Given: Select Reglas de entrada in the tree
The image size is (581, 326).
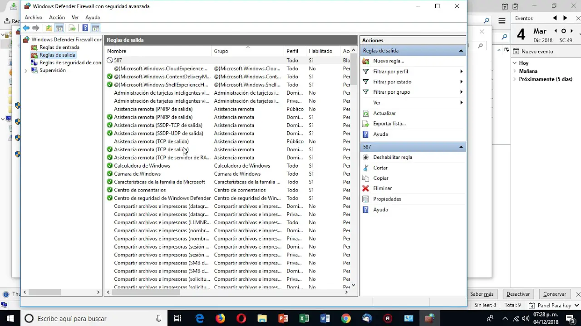Looking at the screenshot, I should pos(55,48).
